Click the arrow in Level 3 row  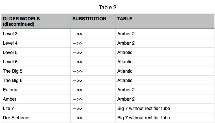coord(78,34)
